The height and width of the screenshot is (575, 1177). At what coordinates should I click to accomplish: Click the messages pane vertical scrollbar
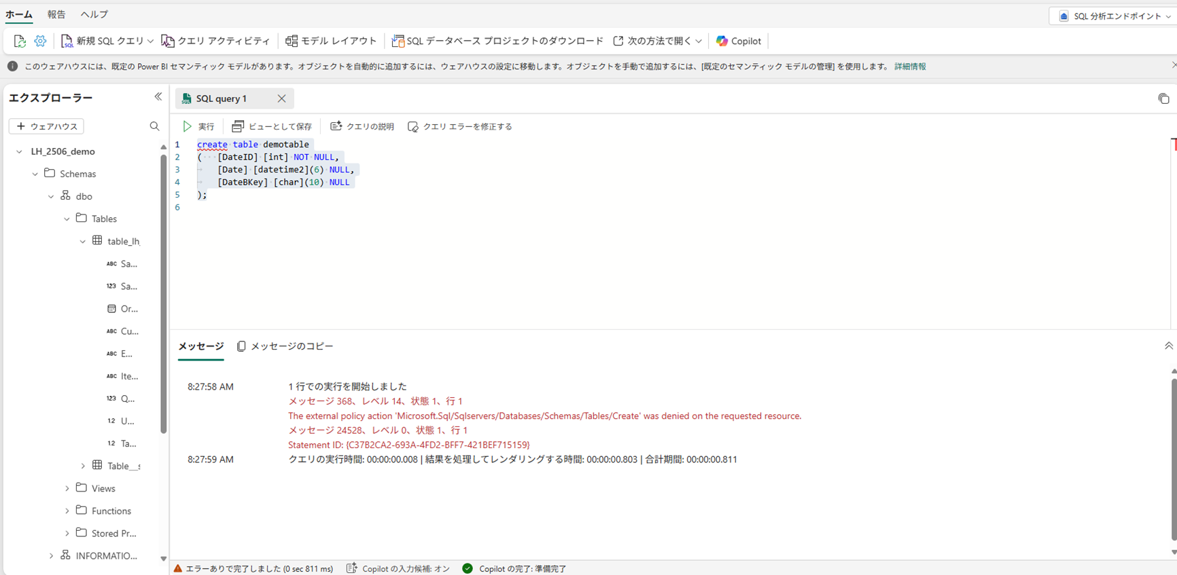coord(1174,460)
